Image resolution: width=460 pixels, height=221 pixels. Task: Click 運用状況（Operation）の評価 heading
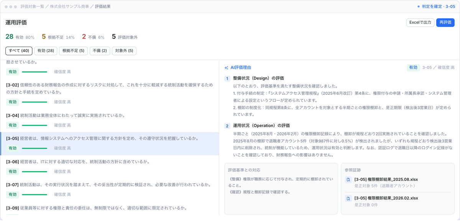pyautogui.click(x=261, y=126)
